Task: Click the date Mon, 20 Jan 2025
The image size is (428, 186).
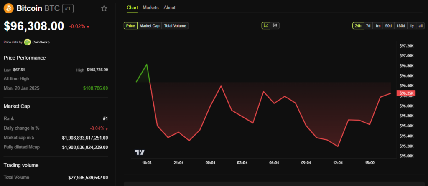Action: (22, 88)
